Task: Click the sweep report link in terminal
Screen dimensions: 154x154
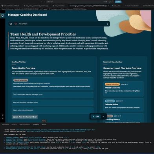Action: 56,130
